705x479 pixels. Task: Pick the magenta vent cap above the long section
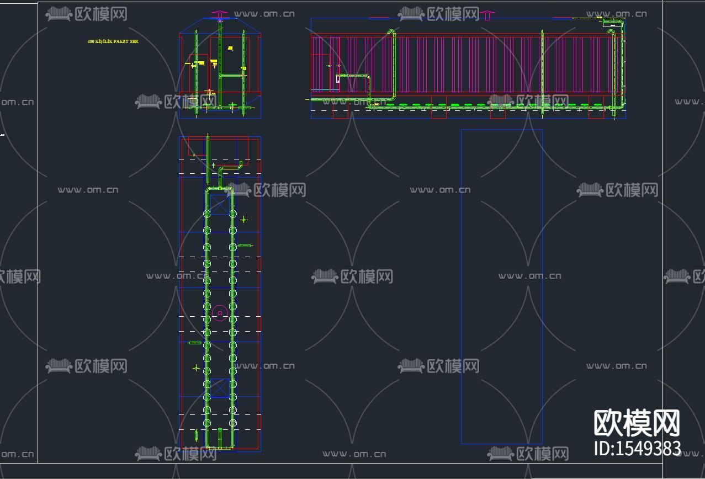click(487, 14)
